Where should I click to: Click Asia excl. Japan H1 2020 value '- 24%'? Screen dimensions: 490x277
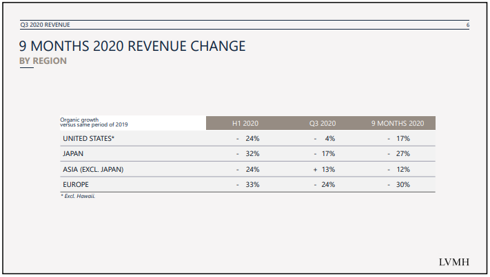(248, 170)
